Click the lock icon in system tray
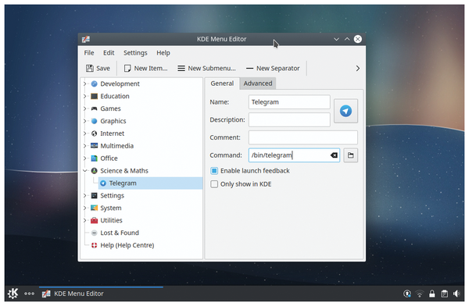Image resolution: width=469 pixels, height=306 pixels. click(x=432, y=294)
